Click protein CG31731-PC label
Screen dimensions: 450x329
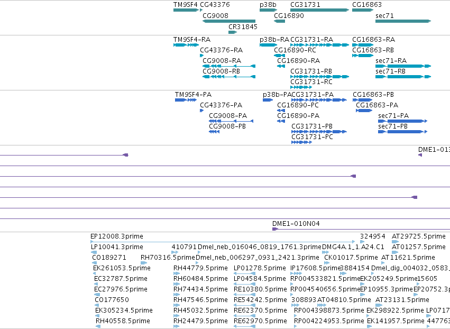pyautogui.click(x=312, y=137)
